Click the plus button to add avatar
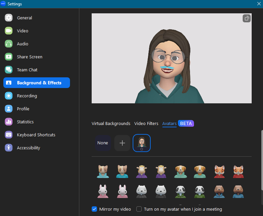The height and width of the screenshot is (216, 263). (x=122, y=143)
